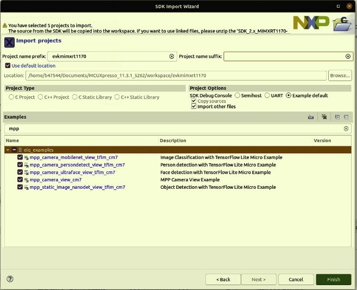Maximize the SDK Import Wizard window
Screen dimensions: 357x290
tap(338, 7)
